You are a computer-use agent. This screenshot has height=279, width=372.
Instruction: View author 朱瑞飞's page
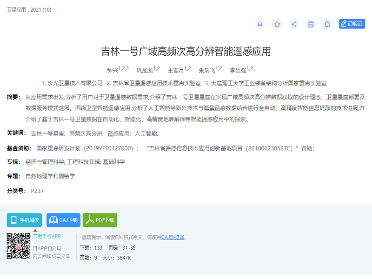pyautogui.click(x=206, y=70)
